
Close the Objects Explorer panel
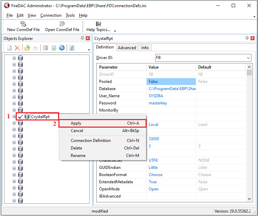tap(88, 38)
